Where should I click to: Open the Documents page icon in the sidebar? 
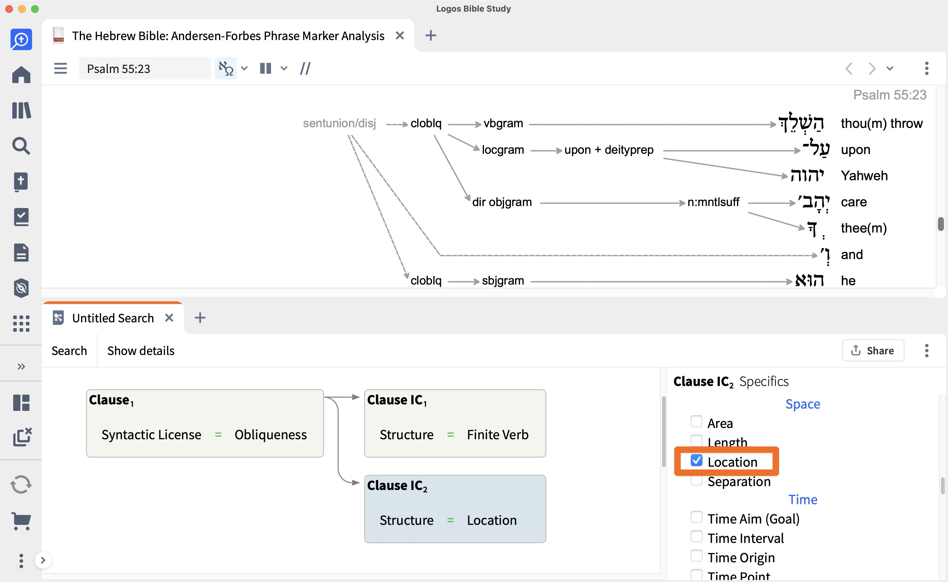(21, 253)
